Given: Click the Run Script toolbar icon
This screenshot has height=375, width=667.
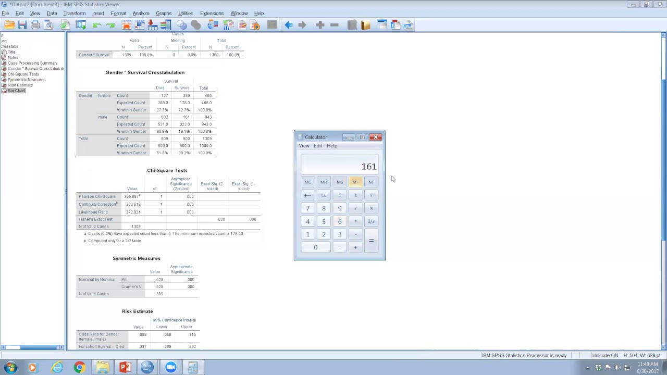Looking at the screenshot, I should click(x=255, y=24).
